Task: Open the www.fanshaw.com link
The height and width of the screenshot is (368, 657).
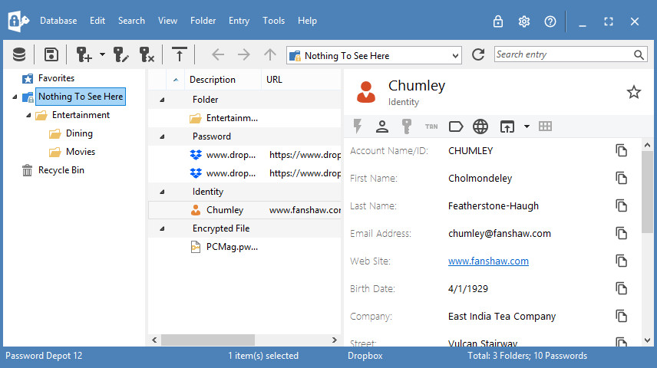Action: coord(488,261)
